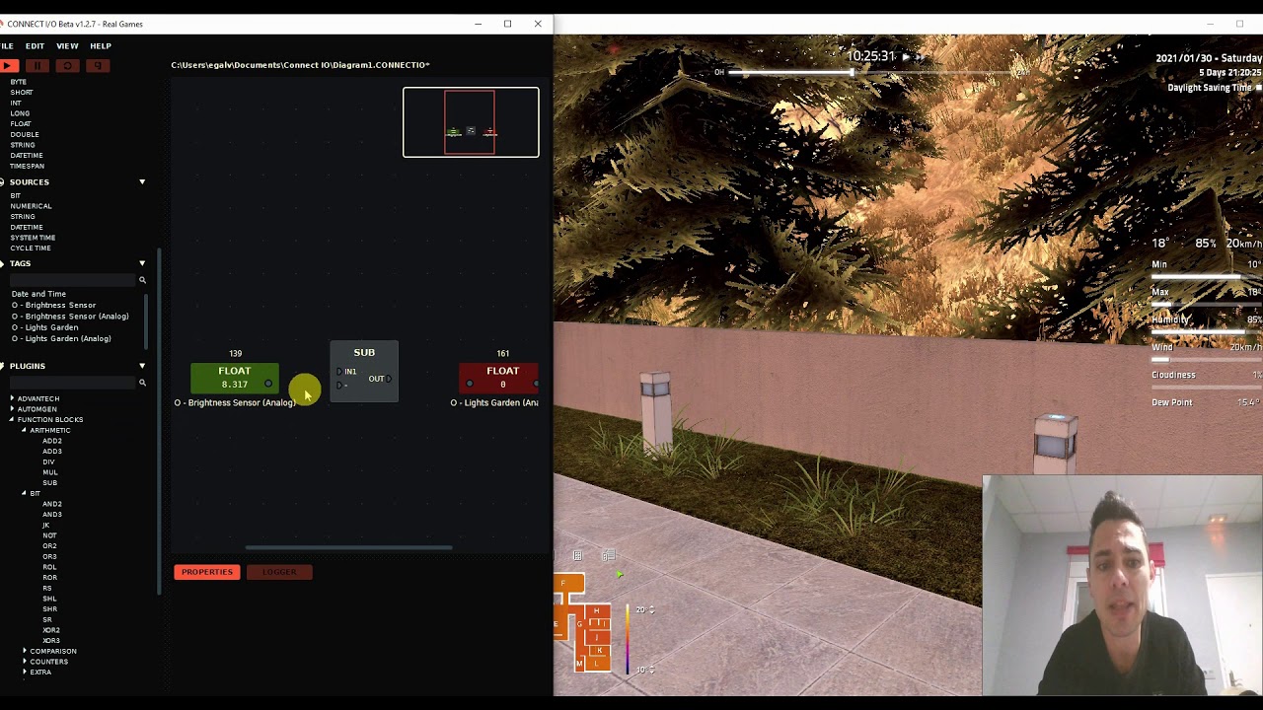Click the green FLOAT Brightness Sensor block
The height and width of the screenshot is (710, 1263).
pyautogui.click(x=235, y=378)
